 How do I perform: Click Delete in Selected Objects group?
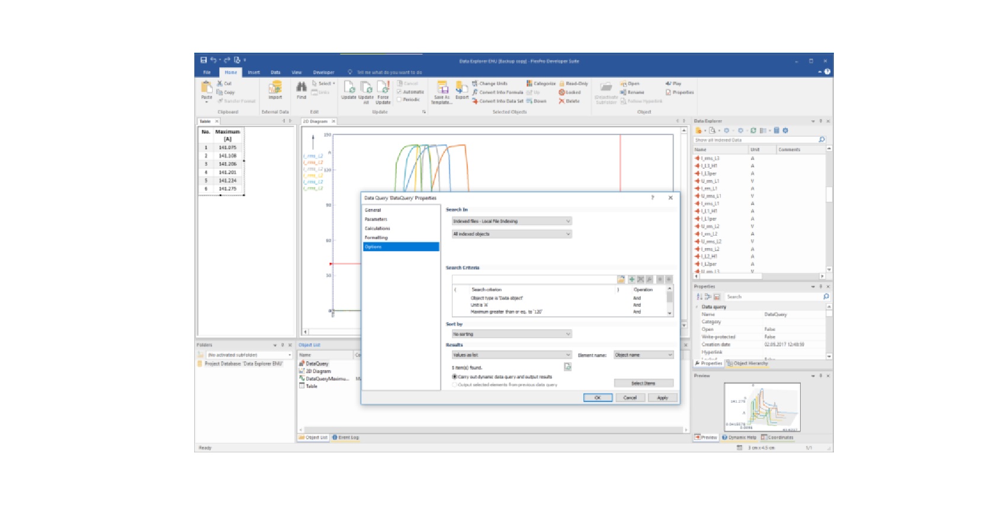click(x=569, y=101)
